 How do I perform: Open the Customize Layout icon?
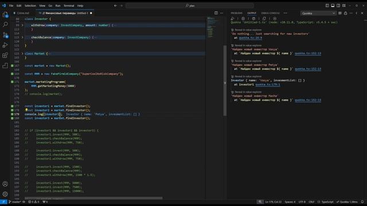coord(344,6)
